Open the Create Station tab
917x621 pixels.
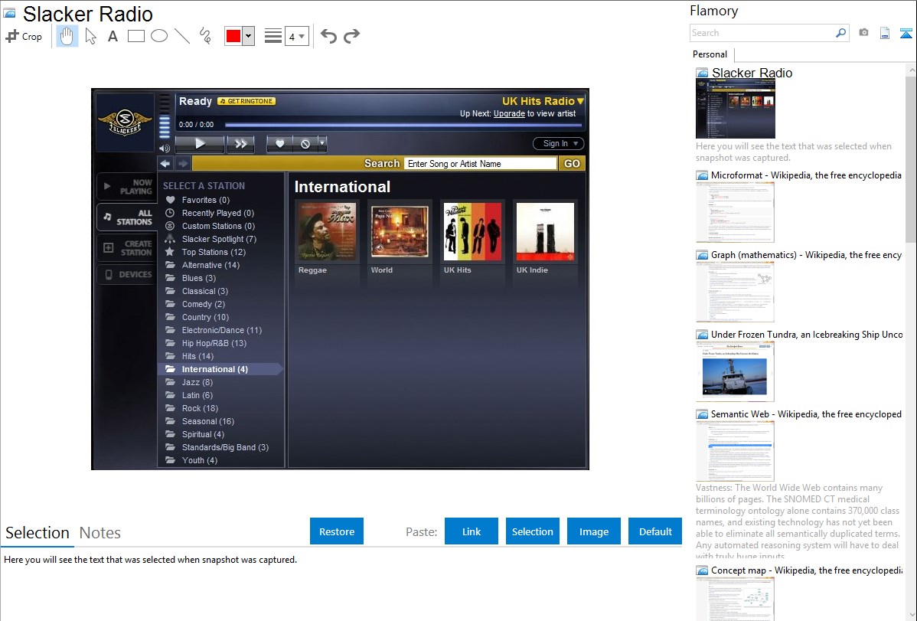pyautogui.click(x=128, y=247)
